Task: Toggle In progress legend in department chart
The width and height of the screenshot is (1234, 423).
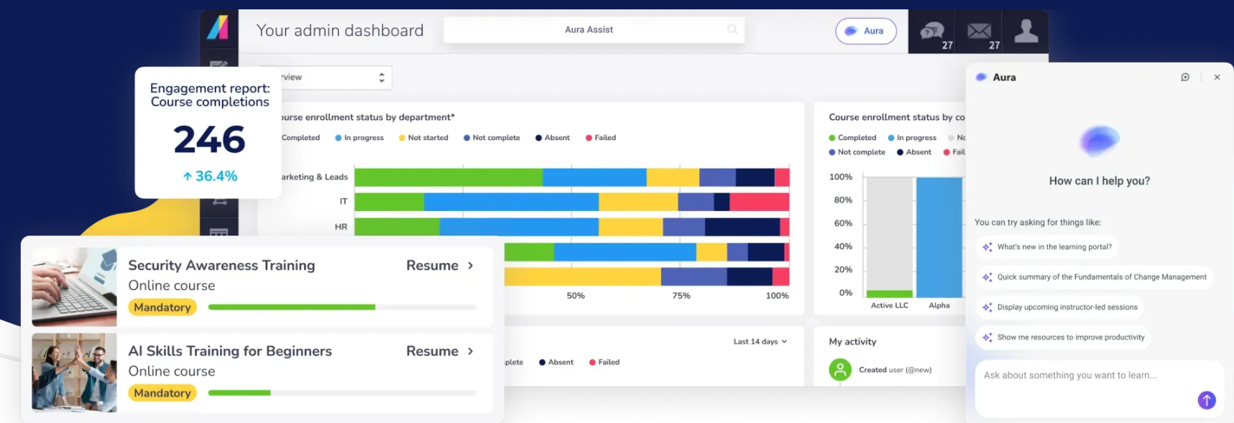Action: (359, 138)
